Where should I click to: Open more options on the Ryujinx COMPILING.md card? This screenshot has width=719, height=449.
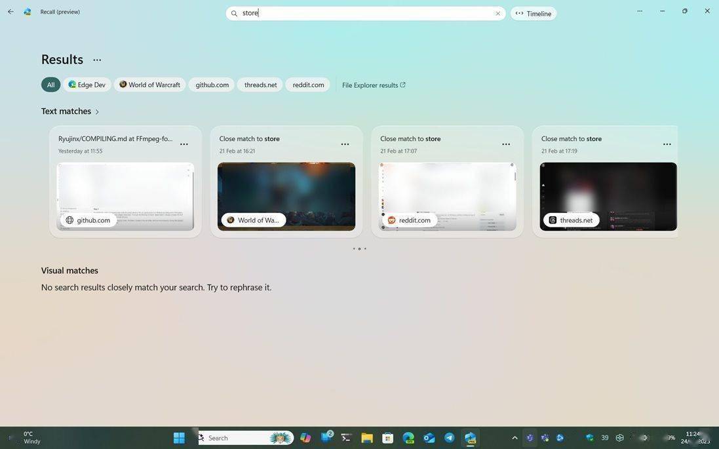pos(184,144)
